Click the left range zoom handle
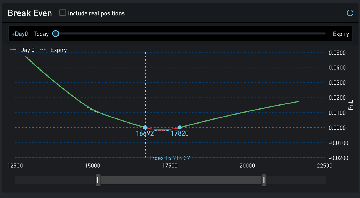Viewport: 360px width, 198px height. (x=98, y=180)
